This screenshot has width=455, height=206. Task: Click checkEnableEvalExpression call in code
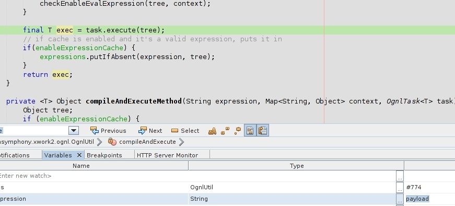pos(125,4)
